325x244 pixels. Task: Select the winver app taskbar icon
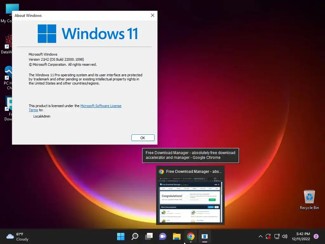pyautogui.click(x=205, y=236)
